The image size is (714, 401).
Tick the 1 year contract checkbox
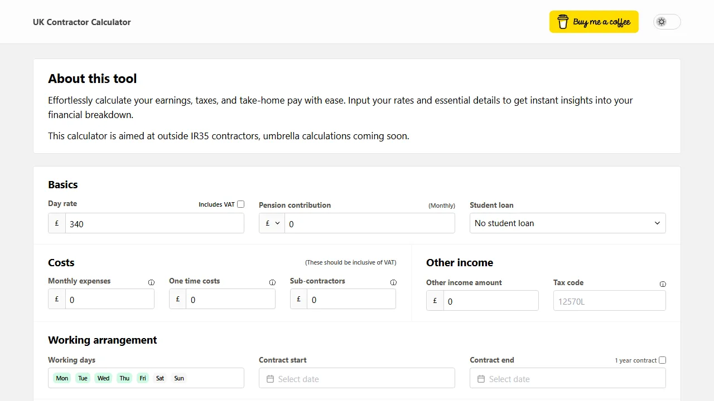[662, 360]
